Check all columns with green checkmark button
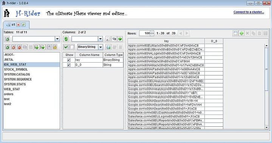Viewport: 272px width, 143px height. [x=66, y=47]
